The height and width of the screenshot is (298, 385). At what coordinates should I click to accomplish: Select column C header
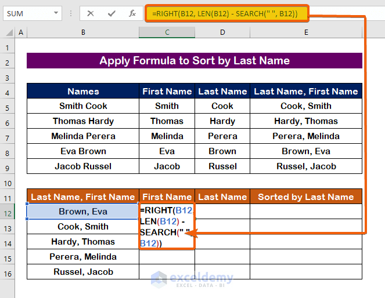(x=167, y=33)
